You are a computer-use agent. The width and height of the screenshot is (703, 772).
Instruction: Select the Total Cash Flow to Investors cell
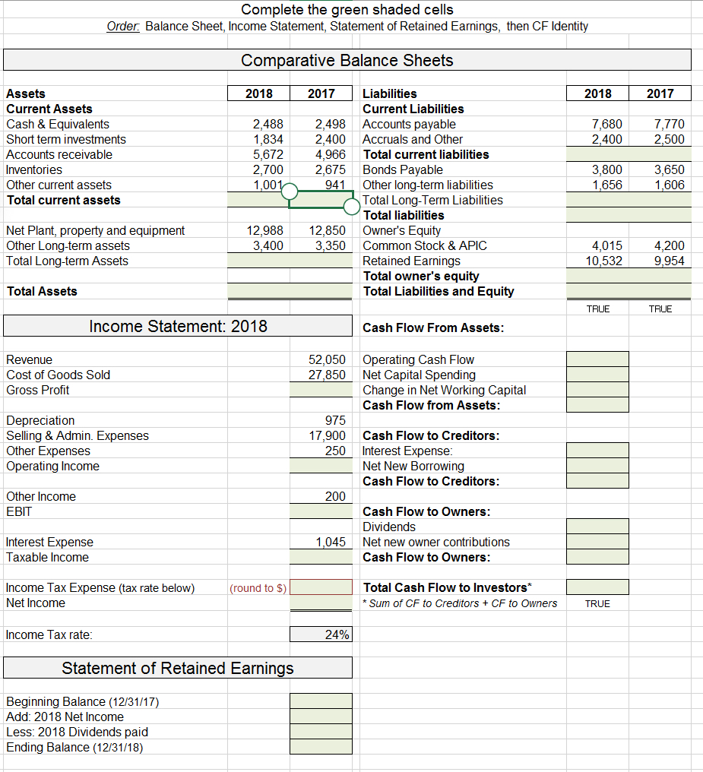[x=597, y=587]
